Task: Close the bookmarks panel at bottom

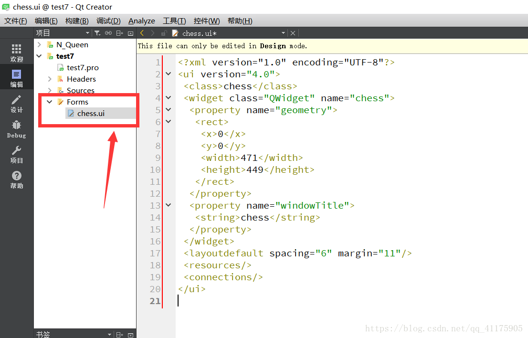Action: [131, 335]
